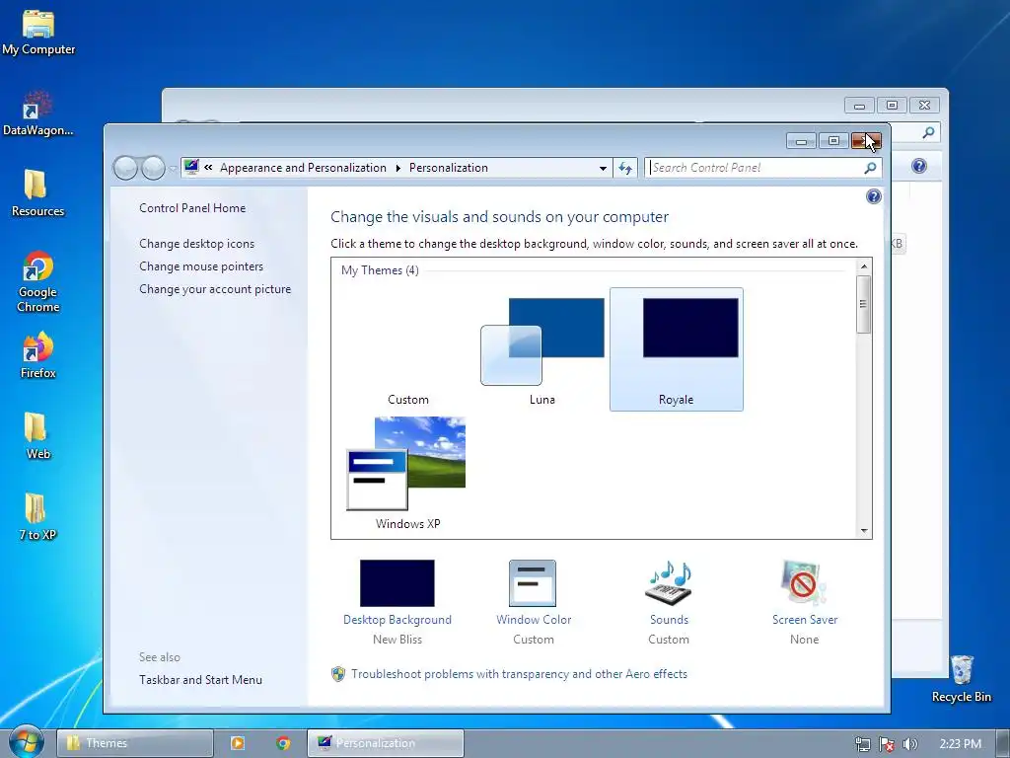
Task: Open Sounds settings
Action: click(x=669, y=602)
